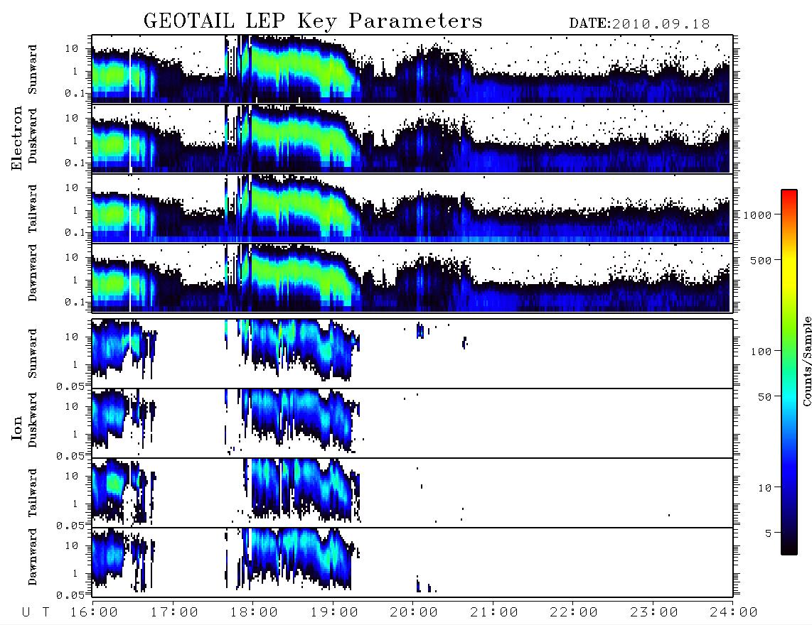Viewport: 812px width, 625px height.
Task: Click the Ion Duskward spectrogram panel
Action: [x=412, y=423]
